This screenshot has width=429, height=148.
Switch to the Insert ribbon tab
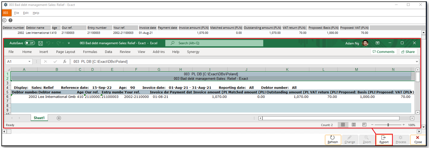pos(44,52)
